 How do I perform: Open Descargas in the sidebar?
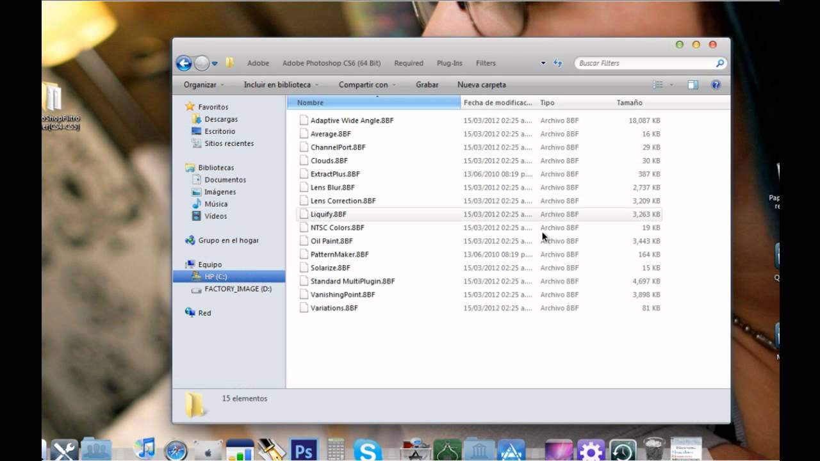[x=221, y=119]
